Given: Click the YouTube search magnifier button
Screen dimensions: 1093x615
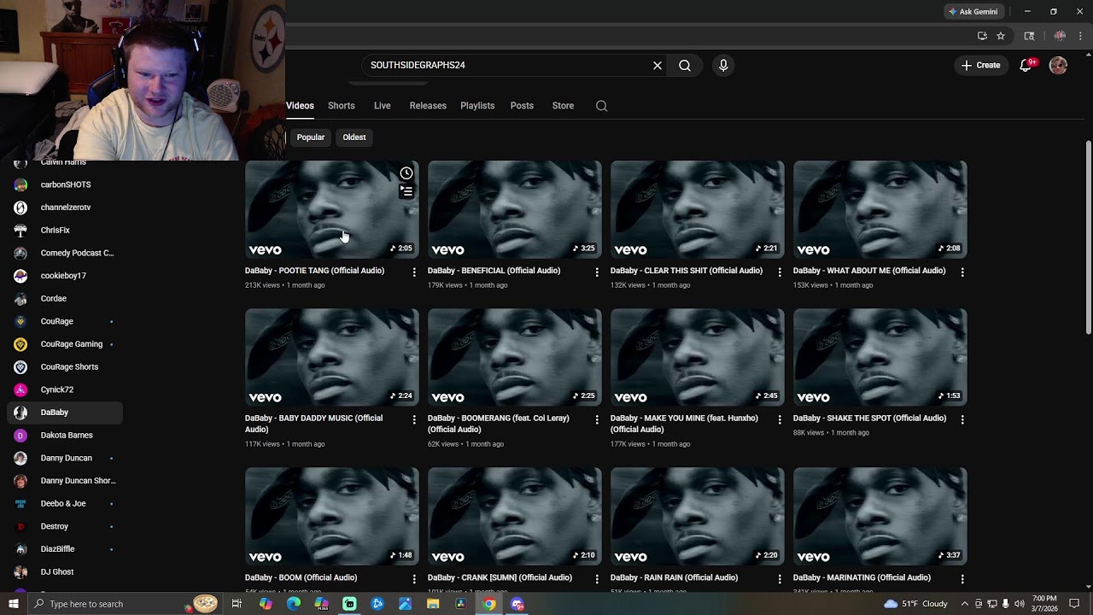Looking at the screenshot, I should 685,65.
